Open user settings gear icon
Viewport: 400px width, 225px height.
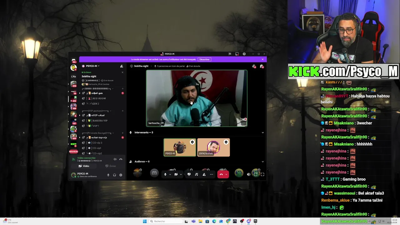121,175
